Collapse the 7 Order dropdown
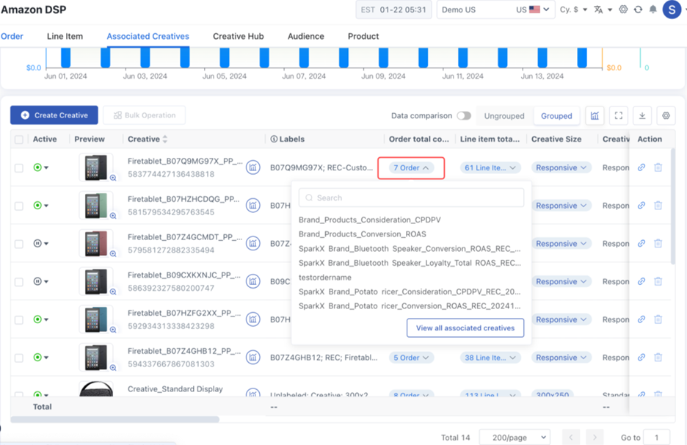The width and height of the screenshot is (687, 445). pos(410,167)
